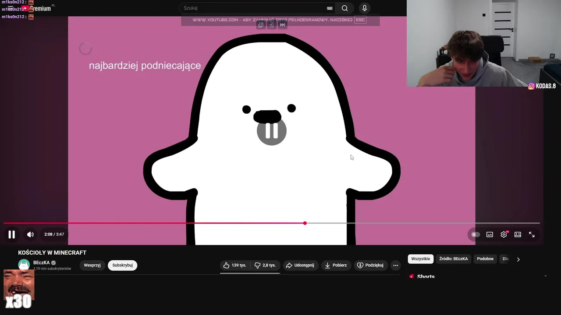This screenshot has height=315, width=561.
Task: Click the red progress bar scrubber handle
Action: coord(305,223)
